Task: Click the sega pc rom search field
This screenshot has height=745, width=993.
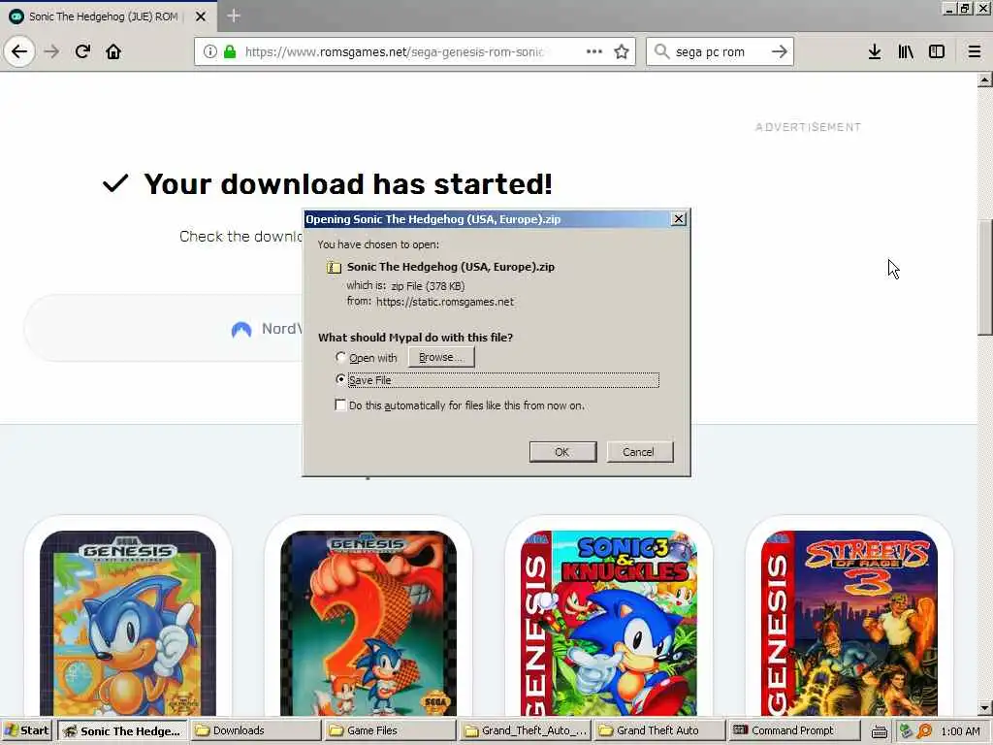Action: [x=719, y=51]
